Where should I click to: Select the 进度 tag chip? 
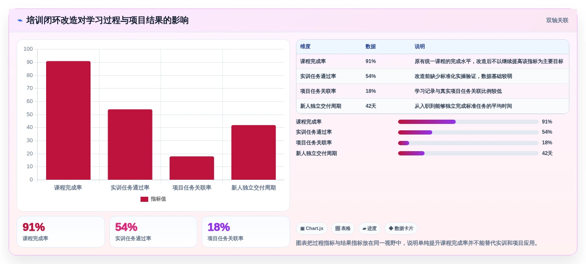point(369,229)
